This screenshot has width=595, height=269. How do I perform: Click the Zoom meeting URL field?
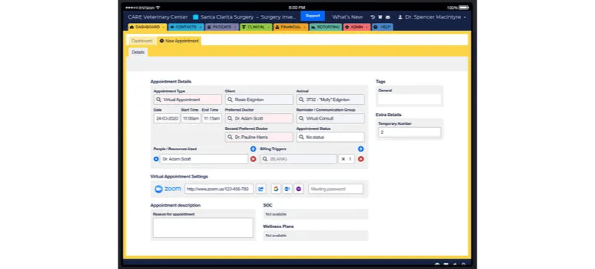click(219, 189)
